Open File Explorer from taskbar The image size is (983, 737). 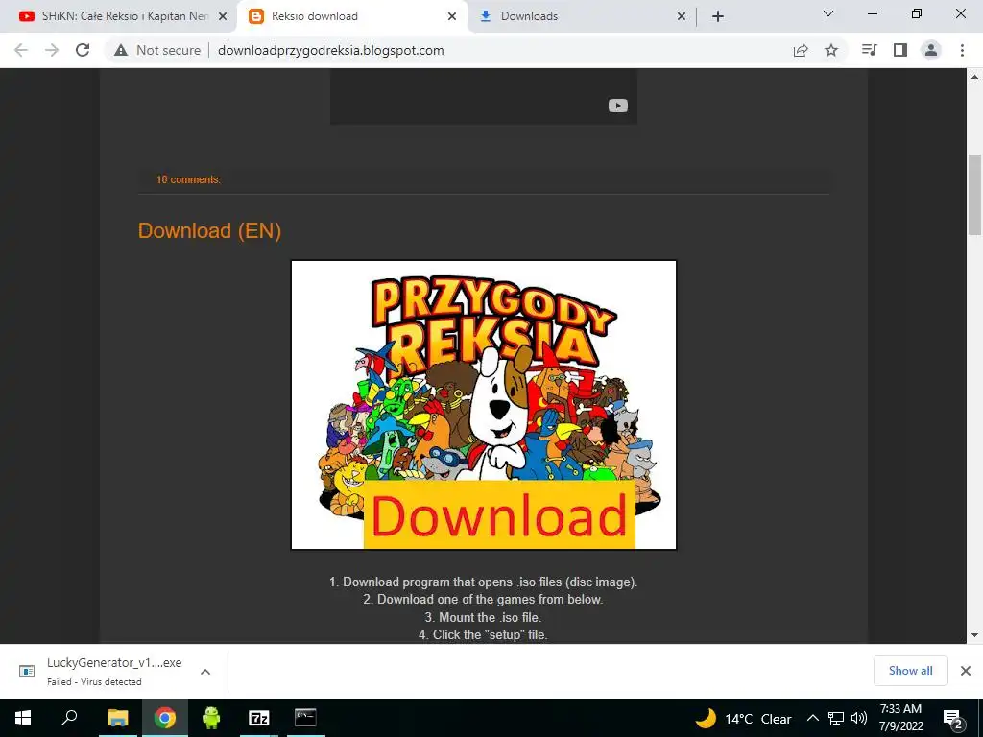tap(117, 718)
